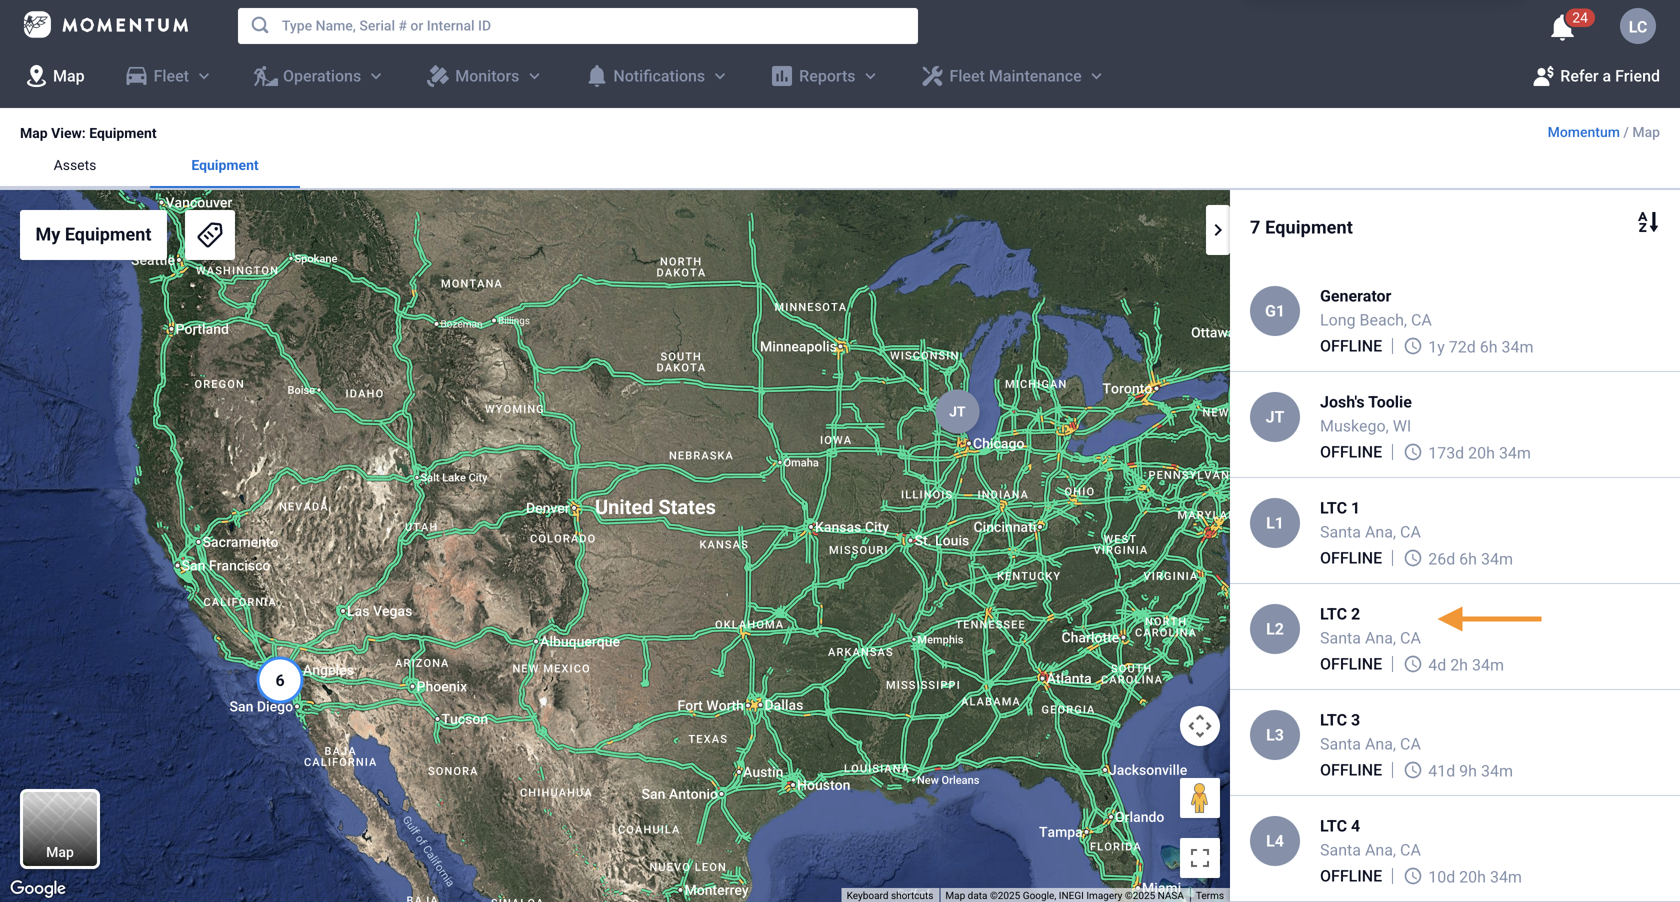Click the map recenter crosshair icon
The height and width of the screenshot is (902, 1680).
[1199, 726]
